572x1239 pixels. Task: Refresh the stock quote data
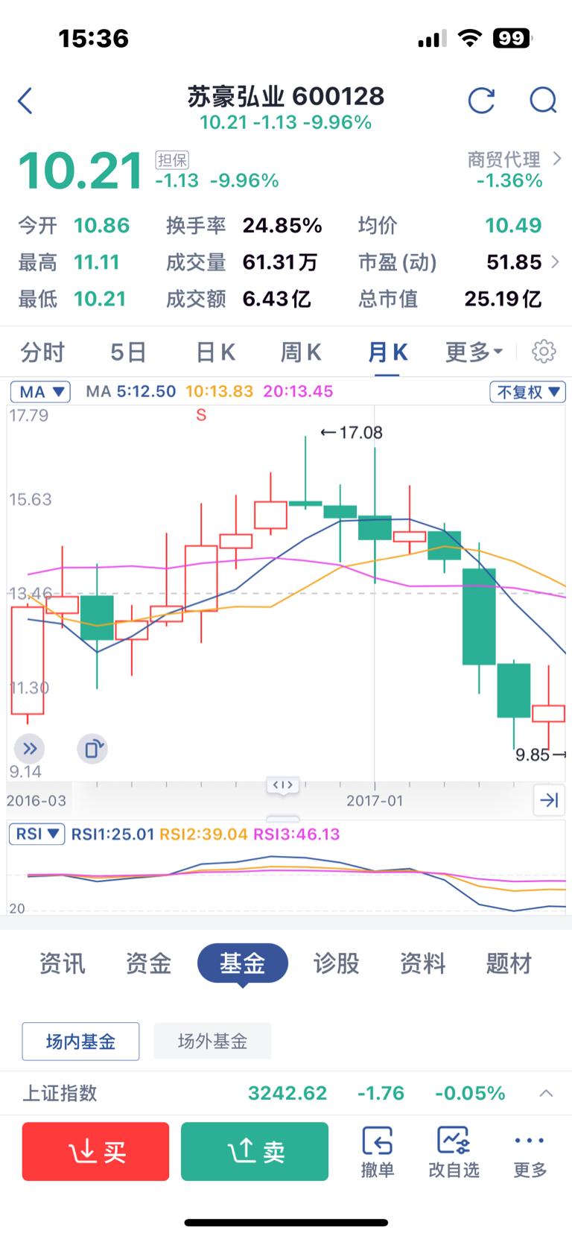click(481, 101)
